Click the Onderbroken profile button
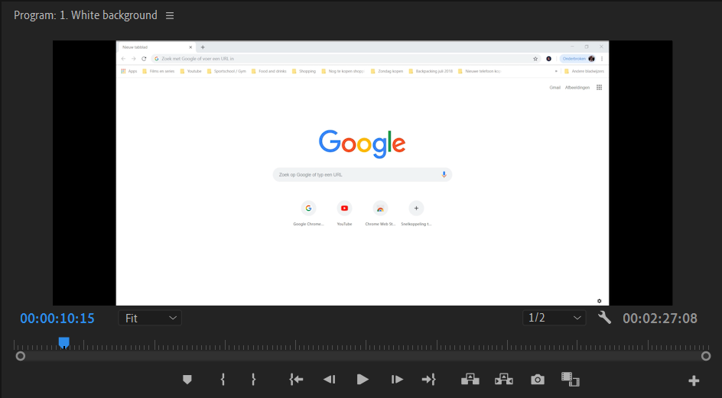The image size is (722, 398). point(578,59)
